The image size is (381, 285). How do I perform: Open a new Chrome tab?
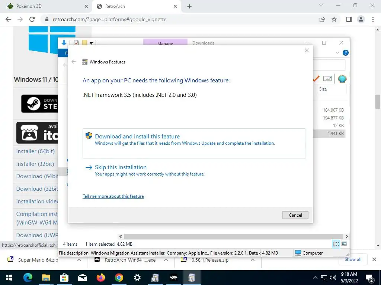(x=189, y=7)
